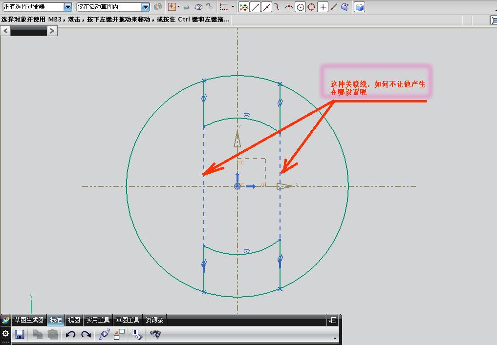Toggle the control point snap icon
The image size is (497, 345).
[278, 7]
